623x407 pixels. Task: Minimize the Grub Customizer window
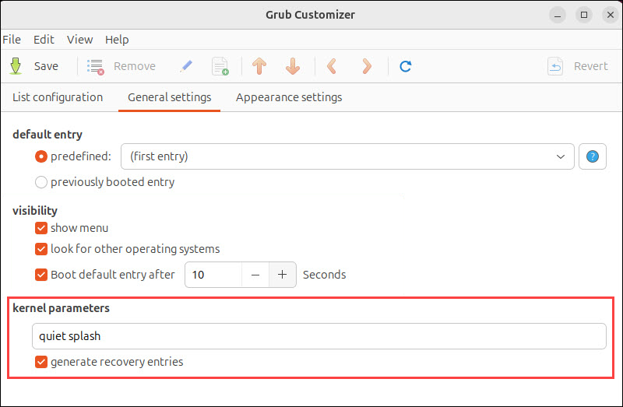coord(558,15)
